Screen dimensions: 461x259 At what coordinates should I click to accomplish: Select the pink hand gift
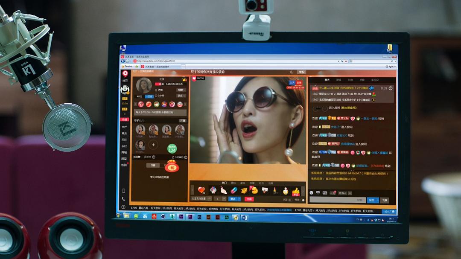(223, 190)
